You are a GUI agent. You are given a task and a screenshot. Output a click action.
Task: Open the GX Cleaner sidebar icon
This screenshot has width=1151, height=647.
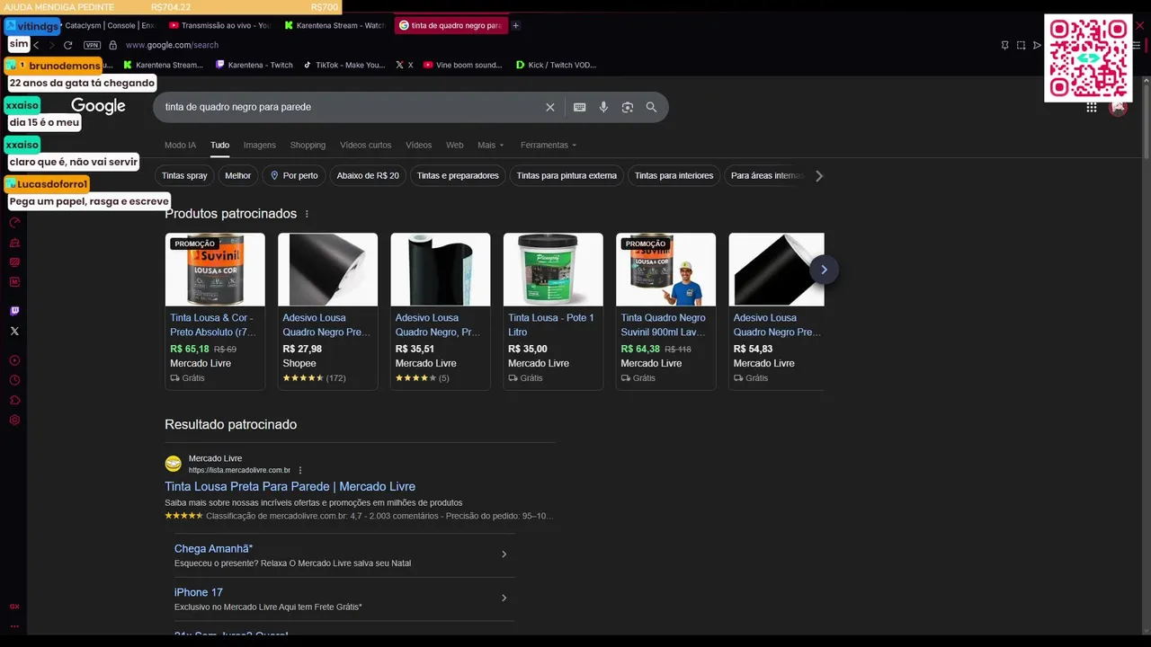tap(14, 243)
